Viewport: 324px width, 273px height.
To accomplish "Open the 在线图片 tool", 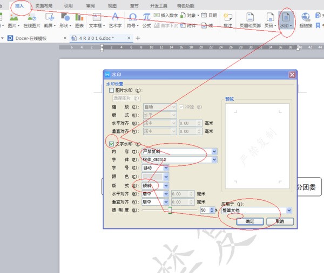I will click(32, 20).
